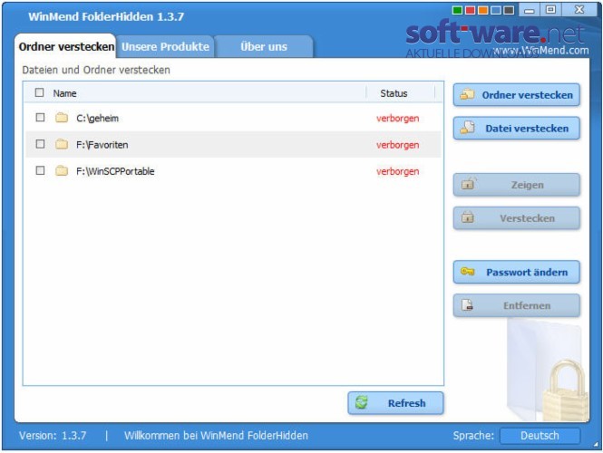Click the Refresh button

click(x=395, y=403)
